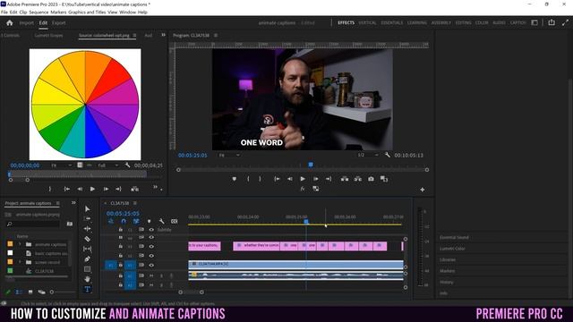Click Program Monitor playhead marker
The width and height of the screenshot is (573, 322).
[x=311, y=165]
